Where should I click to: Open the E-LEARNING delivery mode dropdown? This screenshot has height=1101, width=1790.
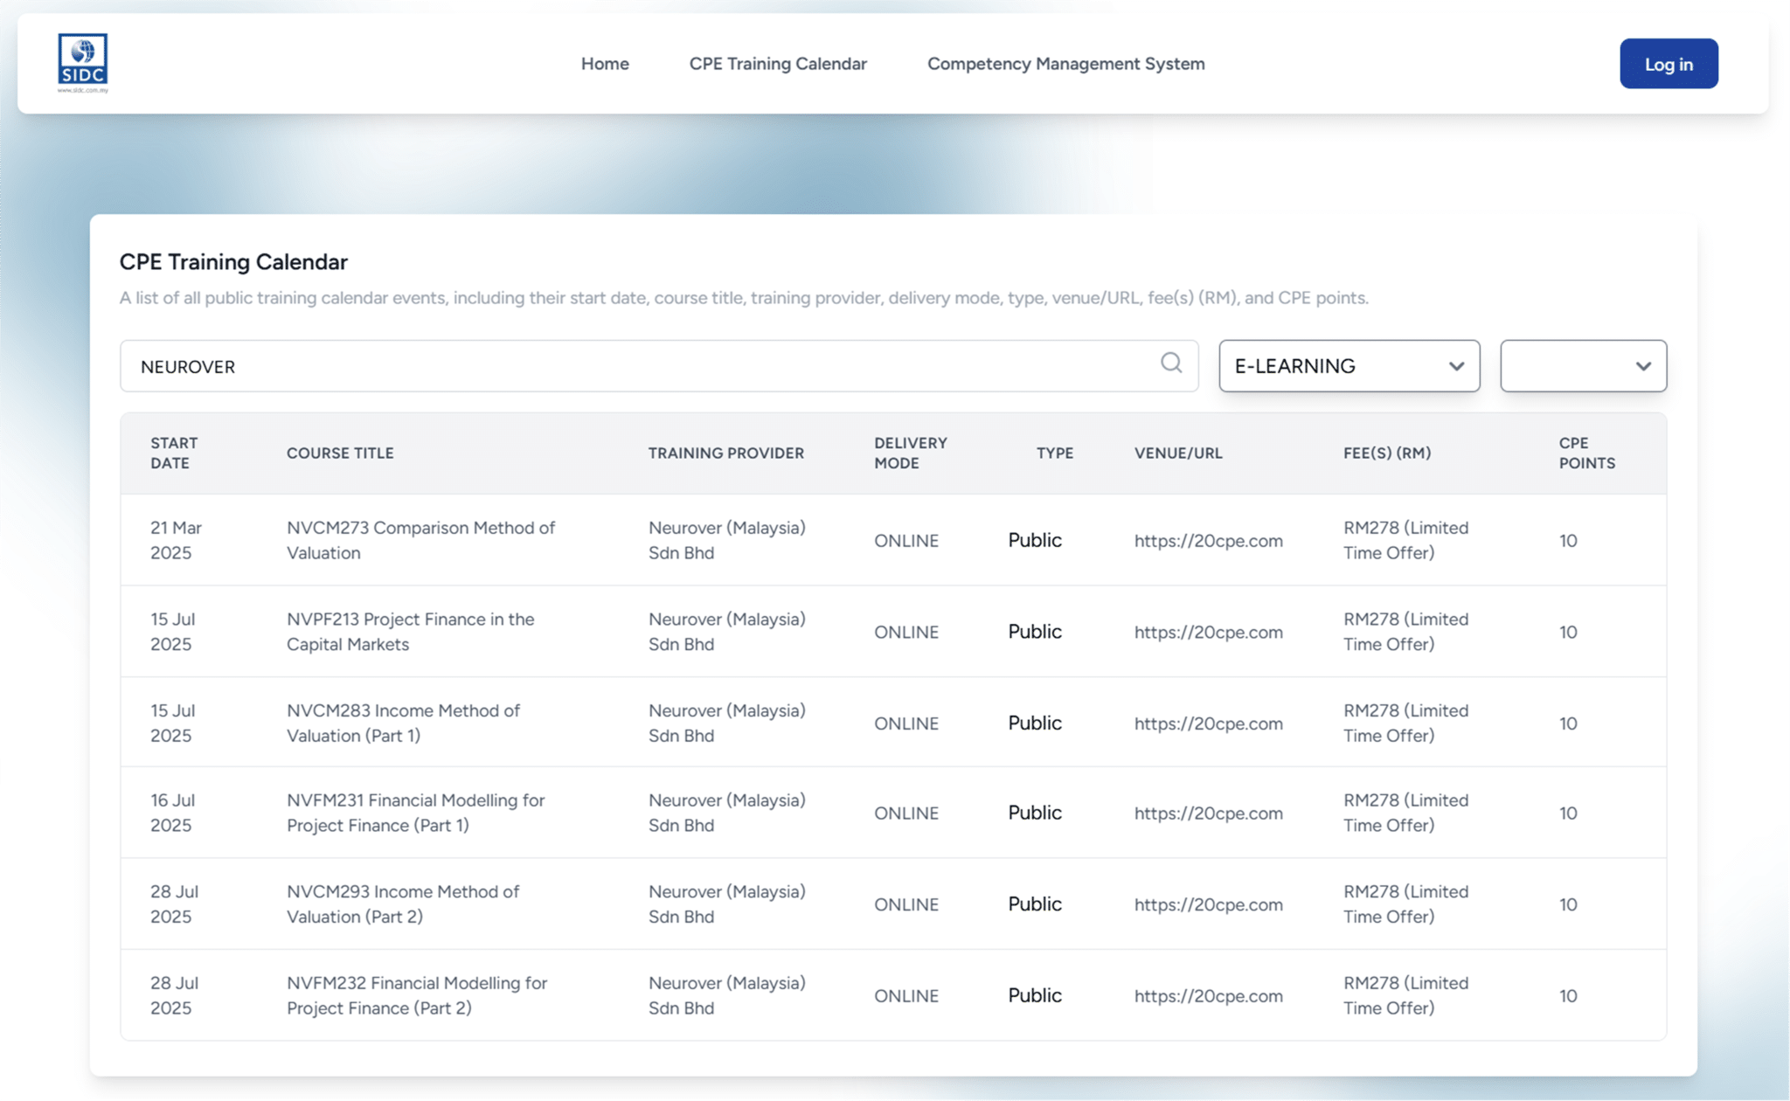pos(1348,365)
